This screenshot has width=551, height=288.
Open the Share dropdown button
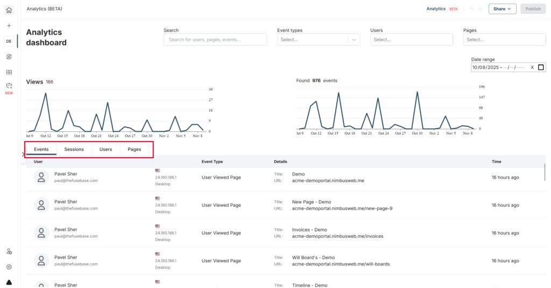click(502, 9)
